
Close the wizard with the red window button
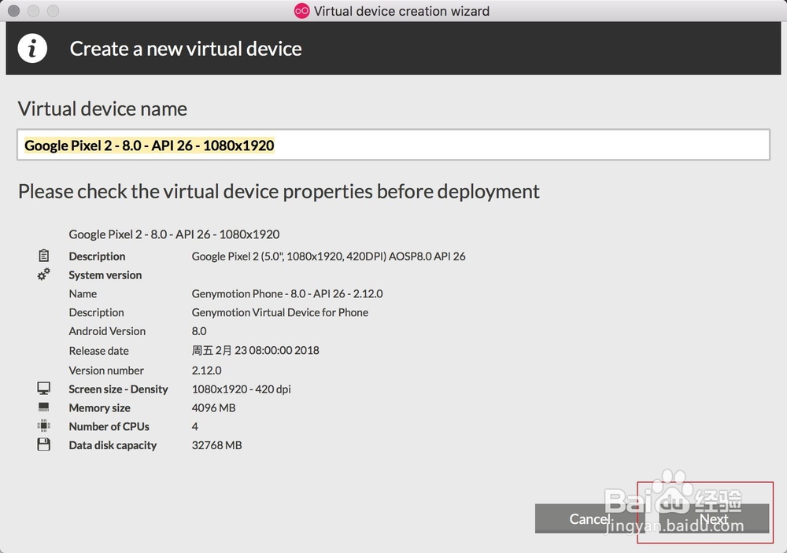13,11
